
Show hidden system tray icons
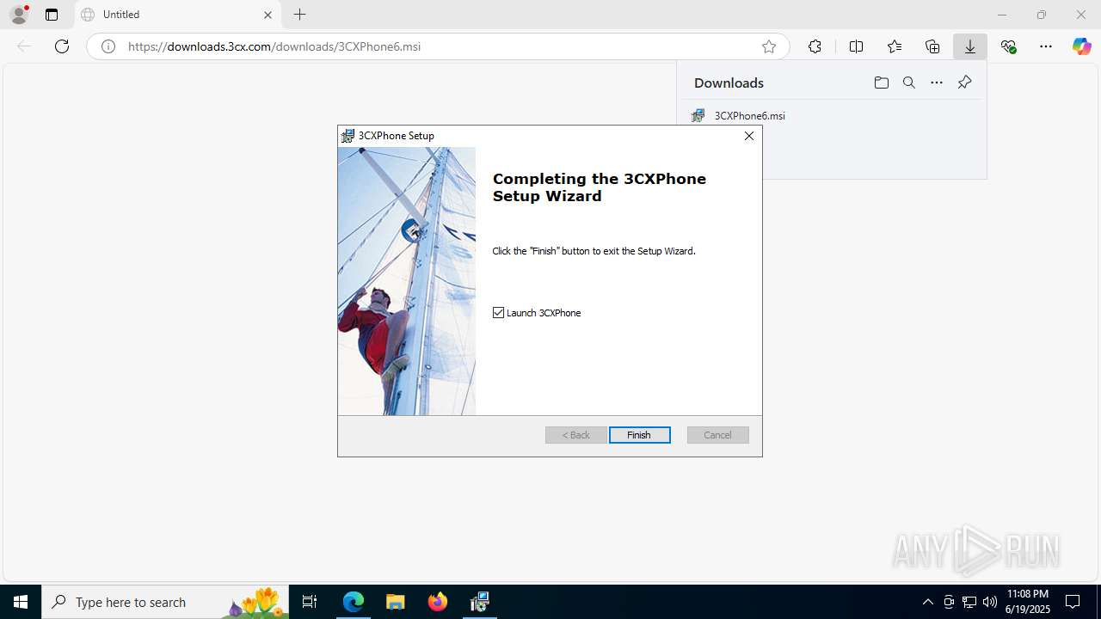[x=927, y=602]
